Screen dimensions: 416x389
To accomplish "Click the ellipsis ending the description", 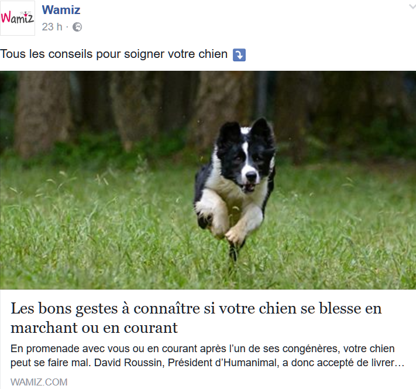I will tap(400, 363).
